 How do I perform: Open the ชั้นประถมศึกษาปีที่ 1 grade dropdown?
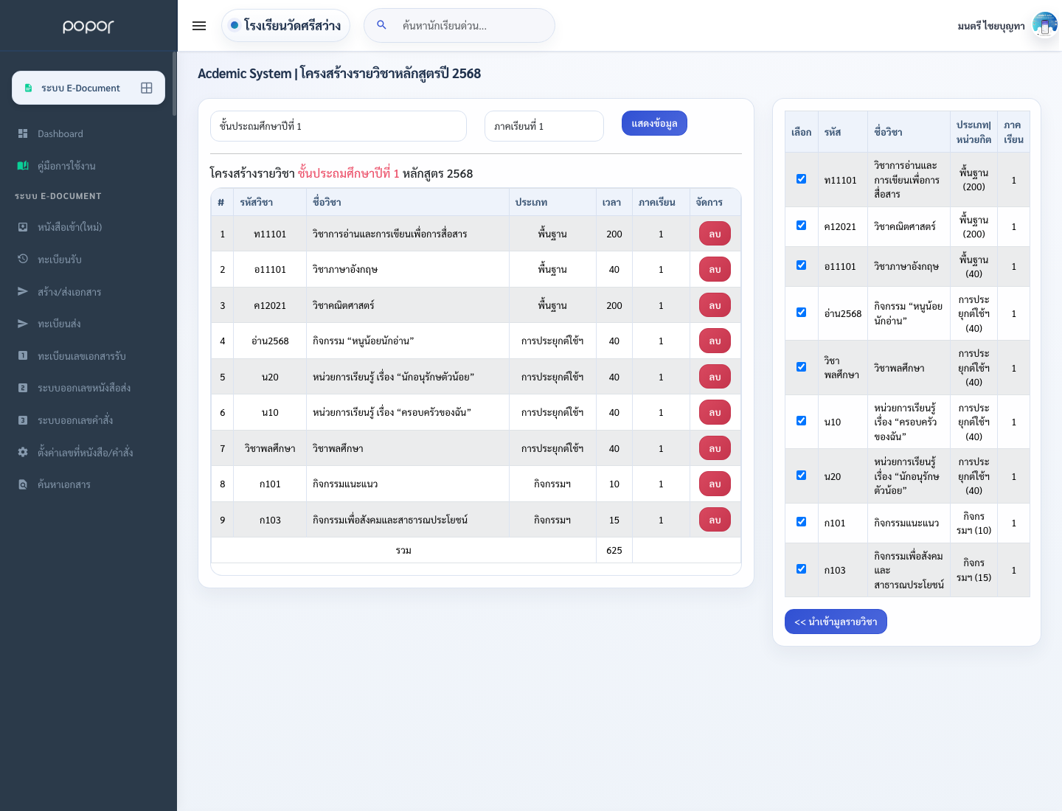[339, 126]
